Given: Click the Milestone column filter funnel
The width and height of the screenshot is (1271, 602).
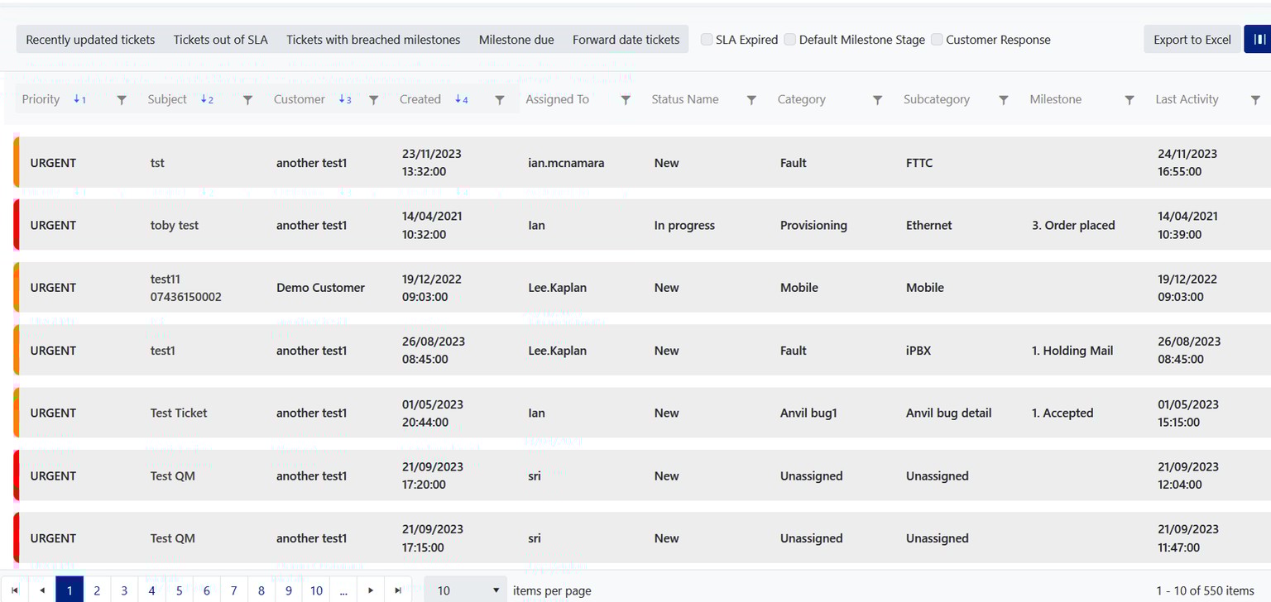Looking at the screenshot, I should [x=1129, y=100].
